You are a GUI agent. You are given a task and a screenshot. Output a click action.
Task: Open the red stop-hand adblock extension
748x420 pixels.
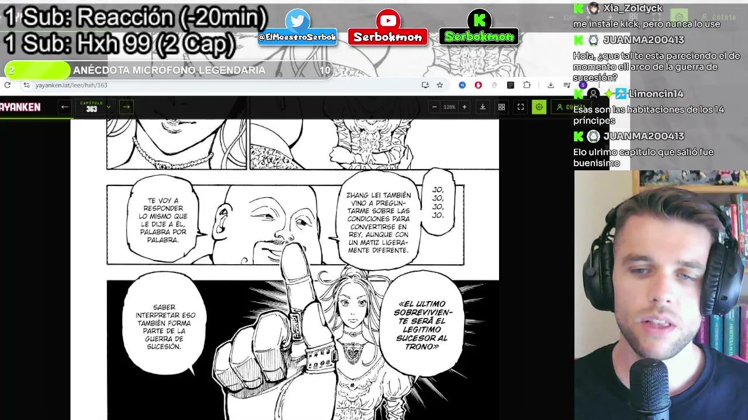(x=478, y=85)
